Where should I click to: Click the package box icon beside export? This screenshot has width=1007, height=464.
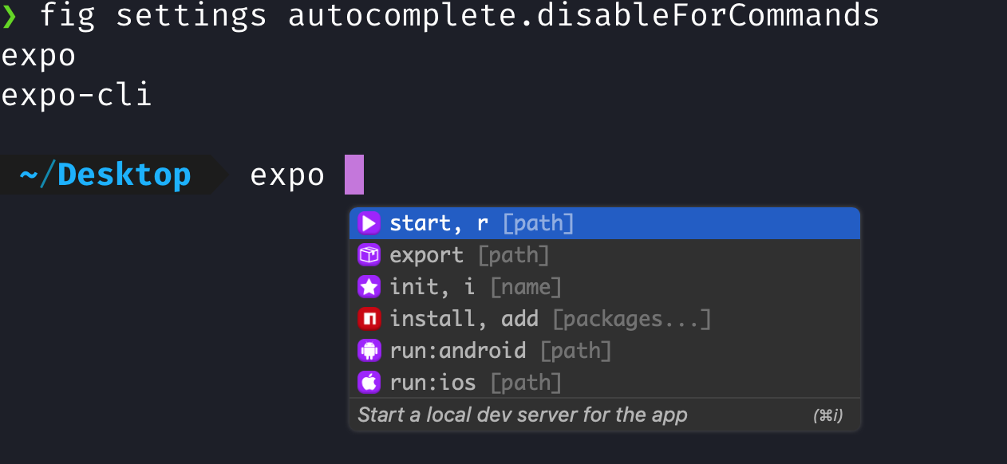coord(368,255)
